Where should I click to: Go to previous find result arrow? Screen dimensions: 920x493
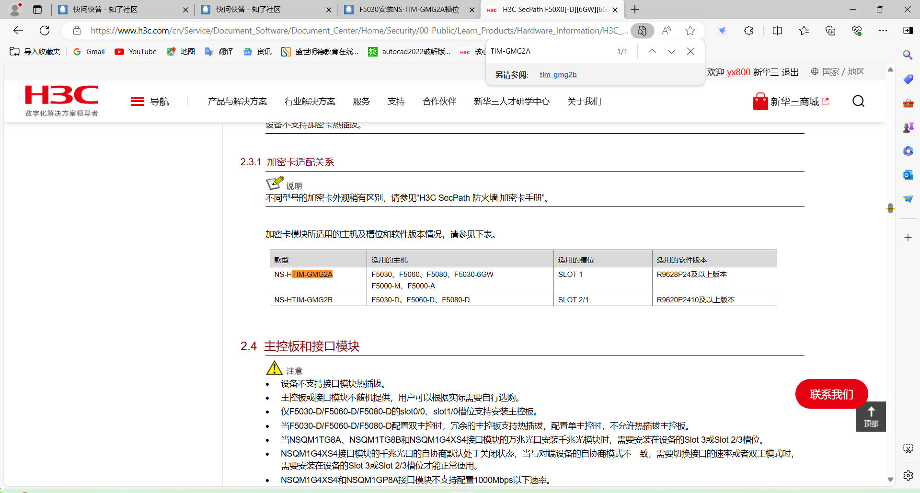point(652,51)
